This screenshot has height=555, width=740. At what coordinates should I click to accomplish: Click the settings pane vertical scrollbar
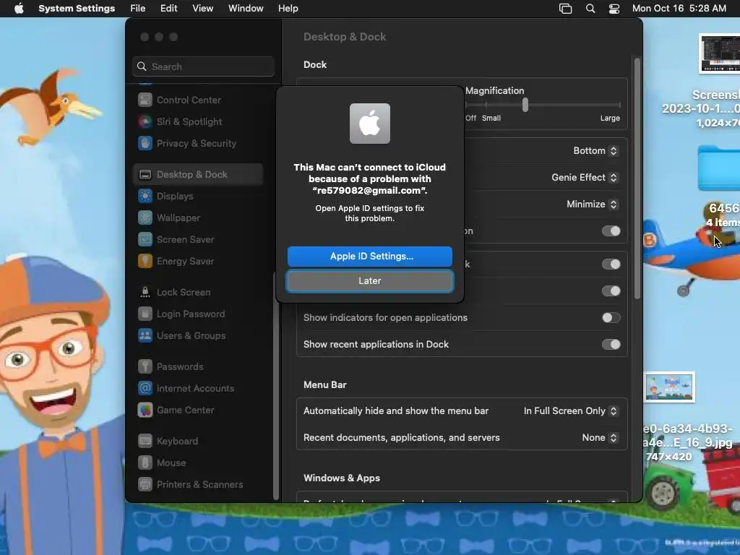pos(637,178)
